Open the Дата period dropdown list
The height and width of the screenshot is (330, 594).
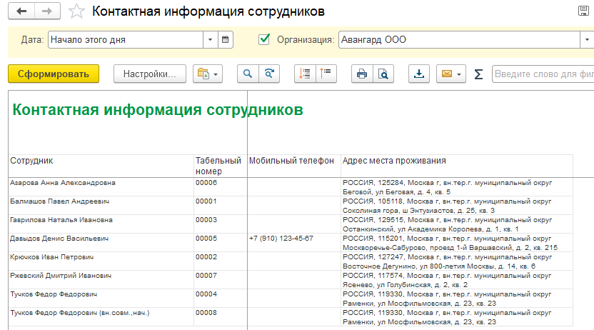click(210, 39)
